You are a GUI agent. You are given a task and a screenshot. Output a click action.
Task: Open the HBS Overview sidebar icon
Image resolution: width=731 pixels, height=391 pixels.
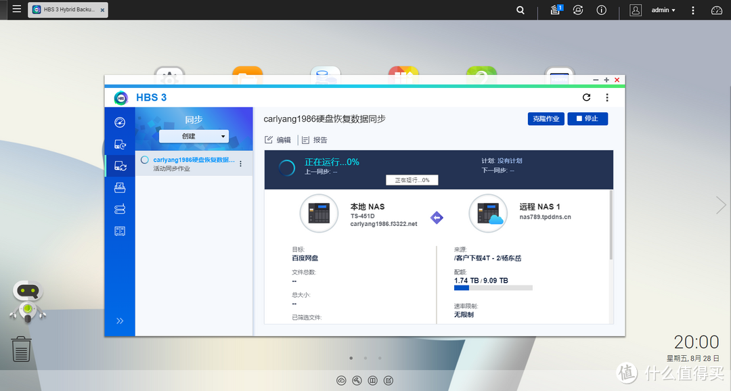pyautogui.click(x=120, y=122)
